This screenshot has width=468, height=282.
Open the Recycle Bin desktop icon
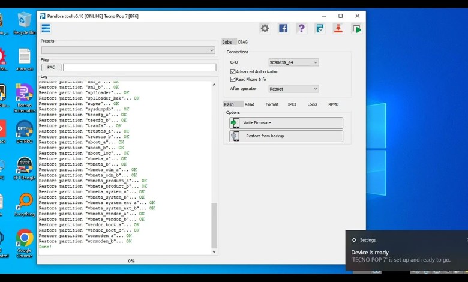coord(25,23)
